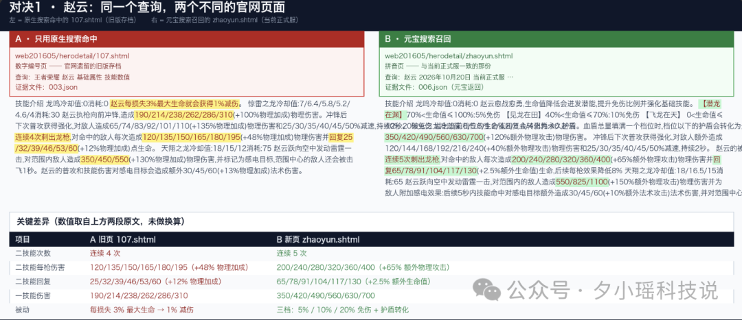Image resolution: width=742 pixels, height=320 pixels.
Task: Open the URL 'web201605/herodetail/zhaoyun.shtml'
Action: pyautogui.click(x=449, y=56)
